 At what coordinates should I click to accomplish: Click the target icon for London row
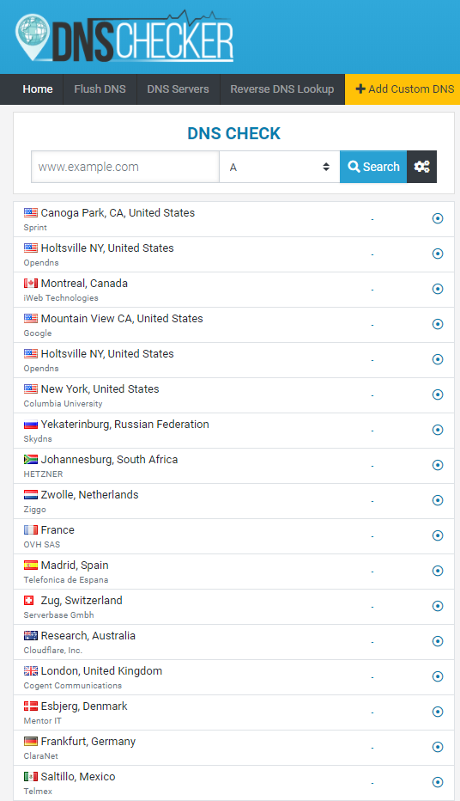coord(438,677)
